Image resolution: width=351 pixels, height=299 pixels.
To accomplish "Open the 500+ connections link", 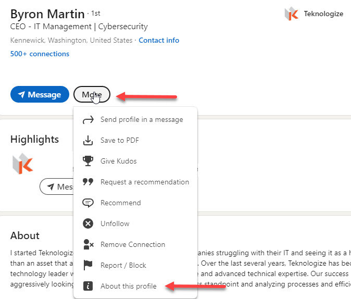I will (40, 54).
